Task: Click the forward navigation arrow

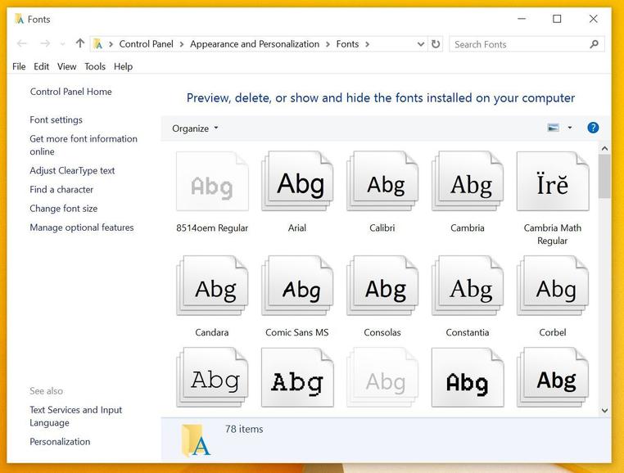Action: pos(45,43)
